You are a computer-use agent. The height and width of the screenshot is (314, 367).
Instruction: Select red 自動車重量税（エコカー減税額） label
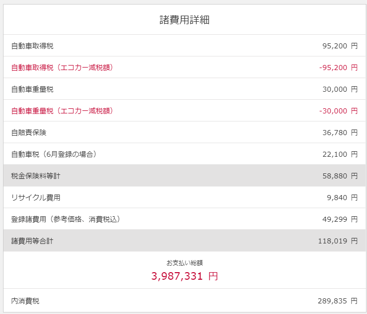63,111
